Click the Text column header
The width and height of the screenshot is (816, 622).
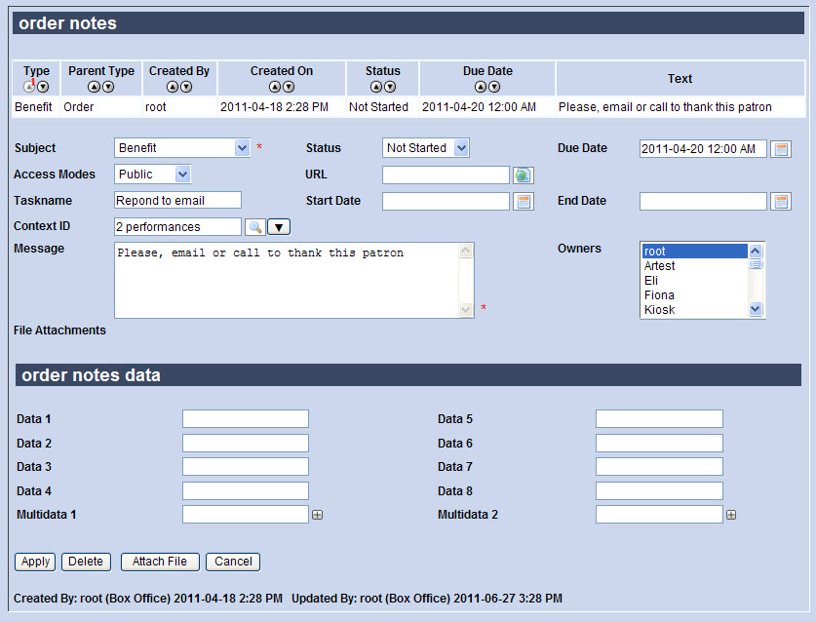tap(680, 79)
